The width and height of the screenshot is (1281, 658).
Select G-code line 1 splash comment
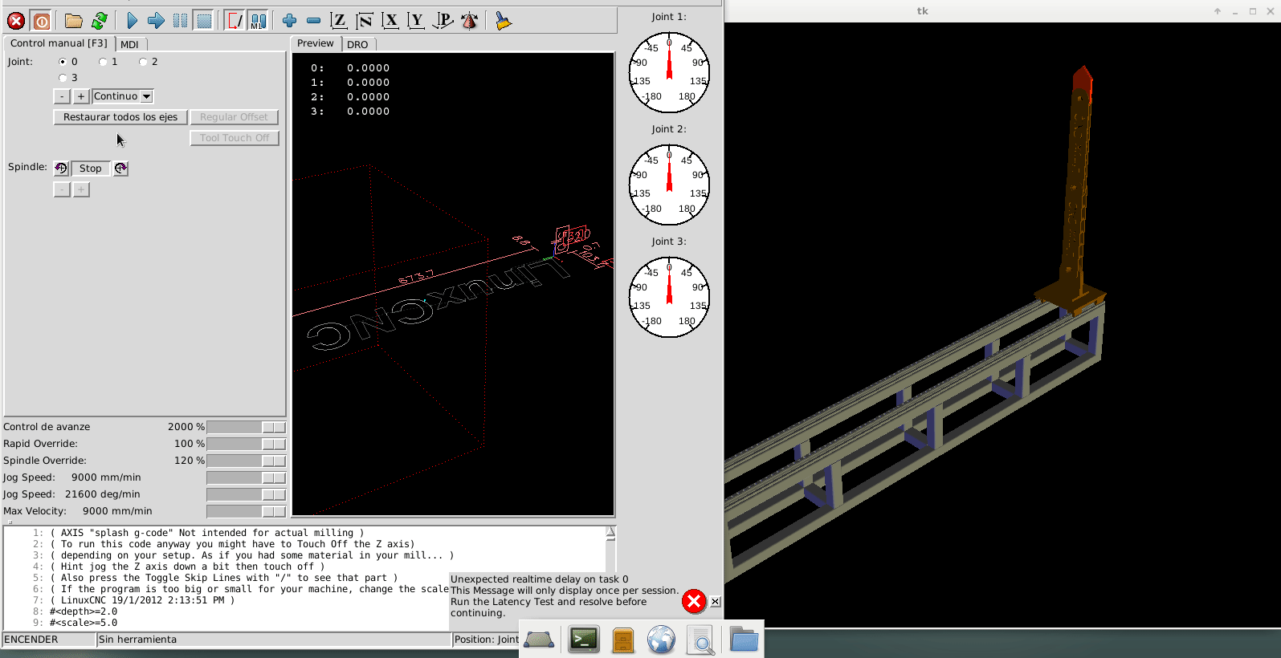click(x=207, y=533)
